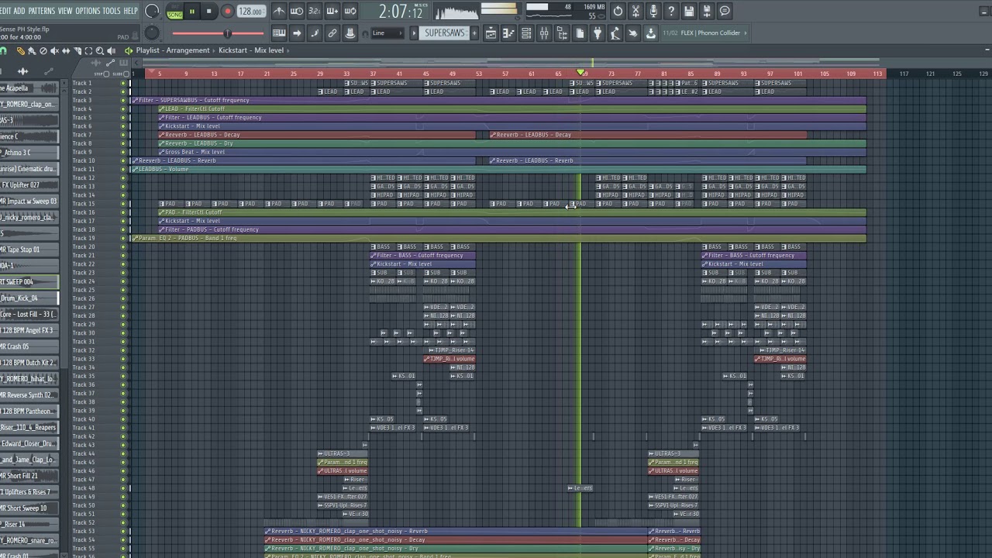992x558 pixels.
Task: Switch the PAT/SONG mode toggle
Action: [x=174, y=11]
